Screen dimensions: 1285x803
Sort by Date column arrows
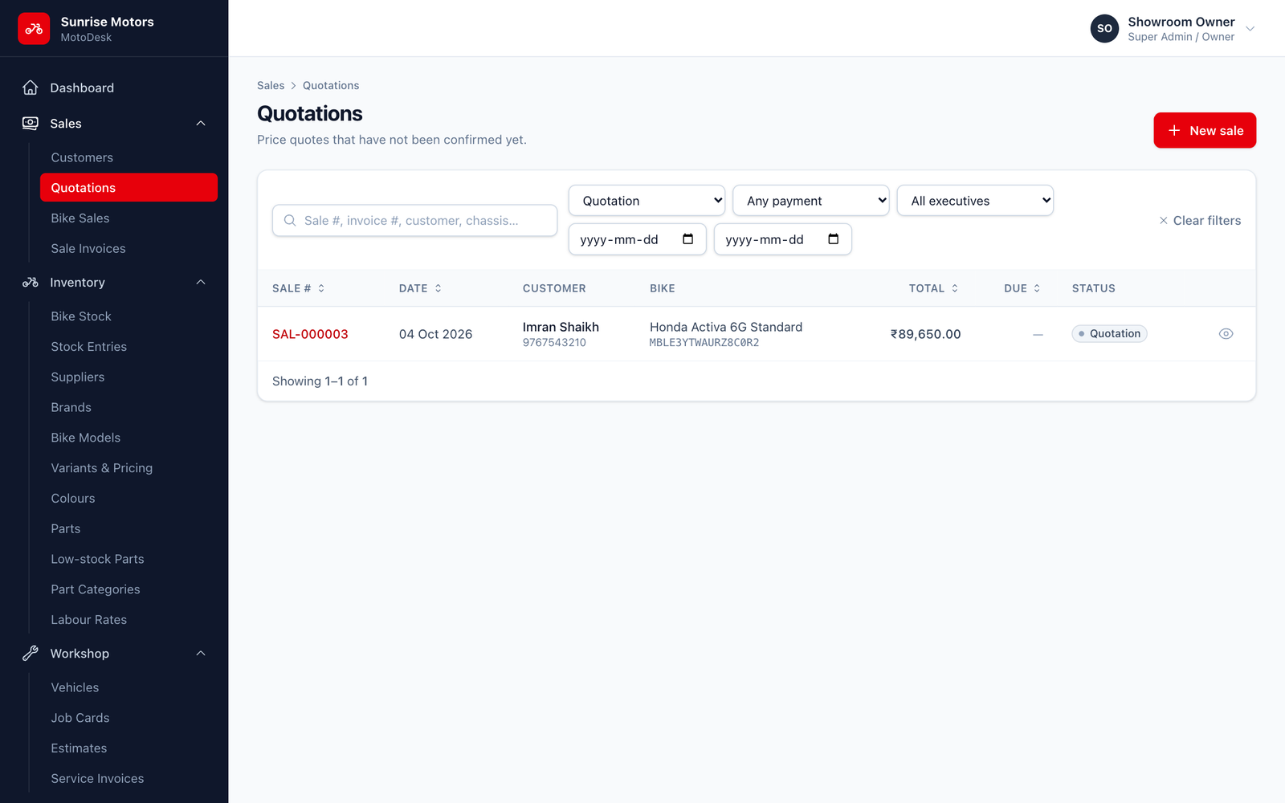tap(439, 288)
